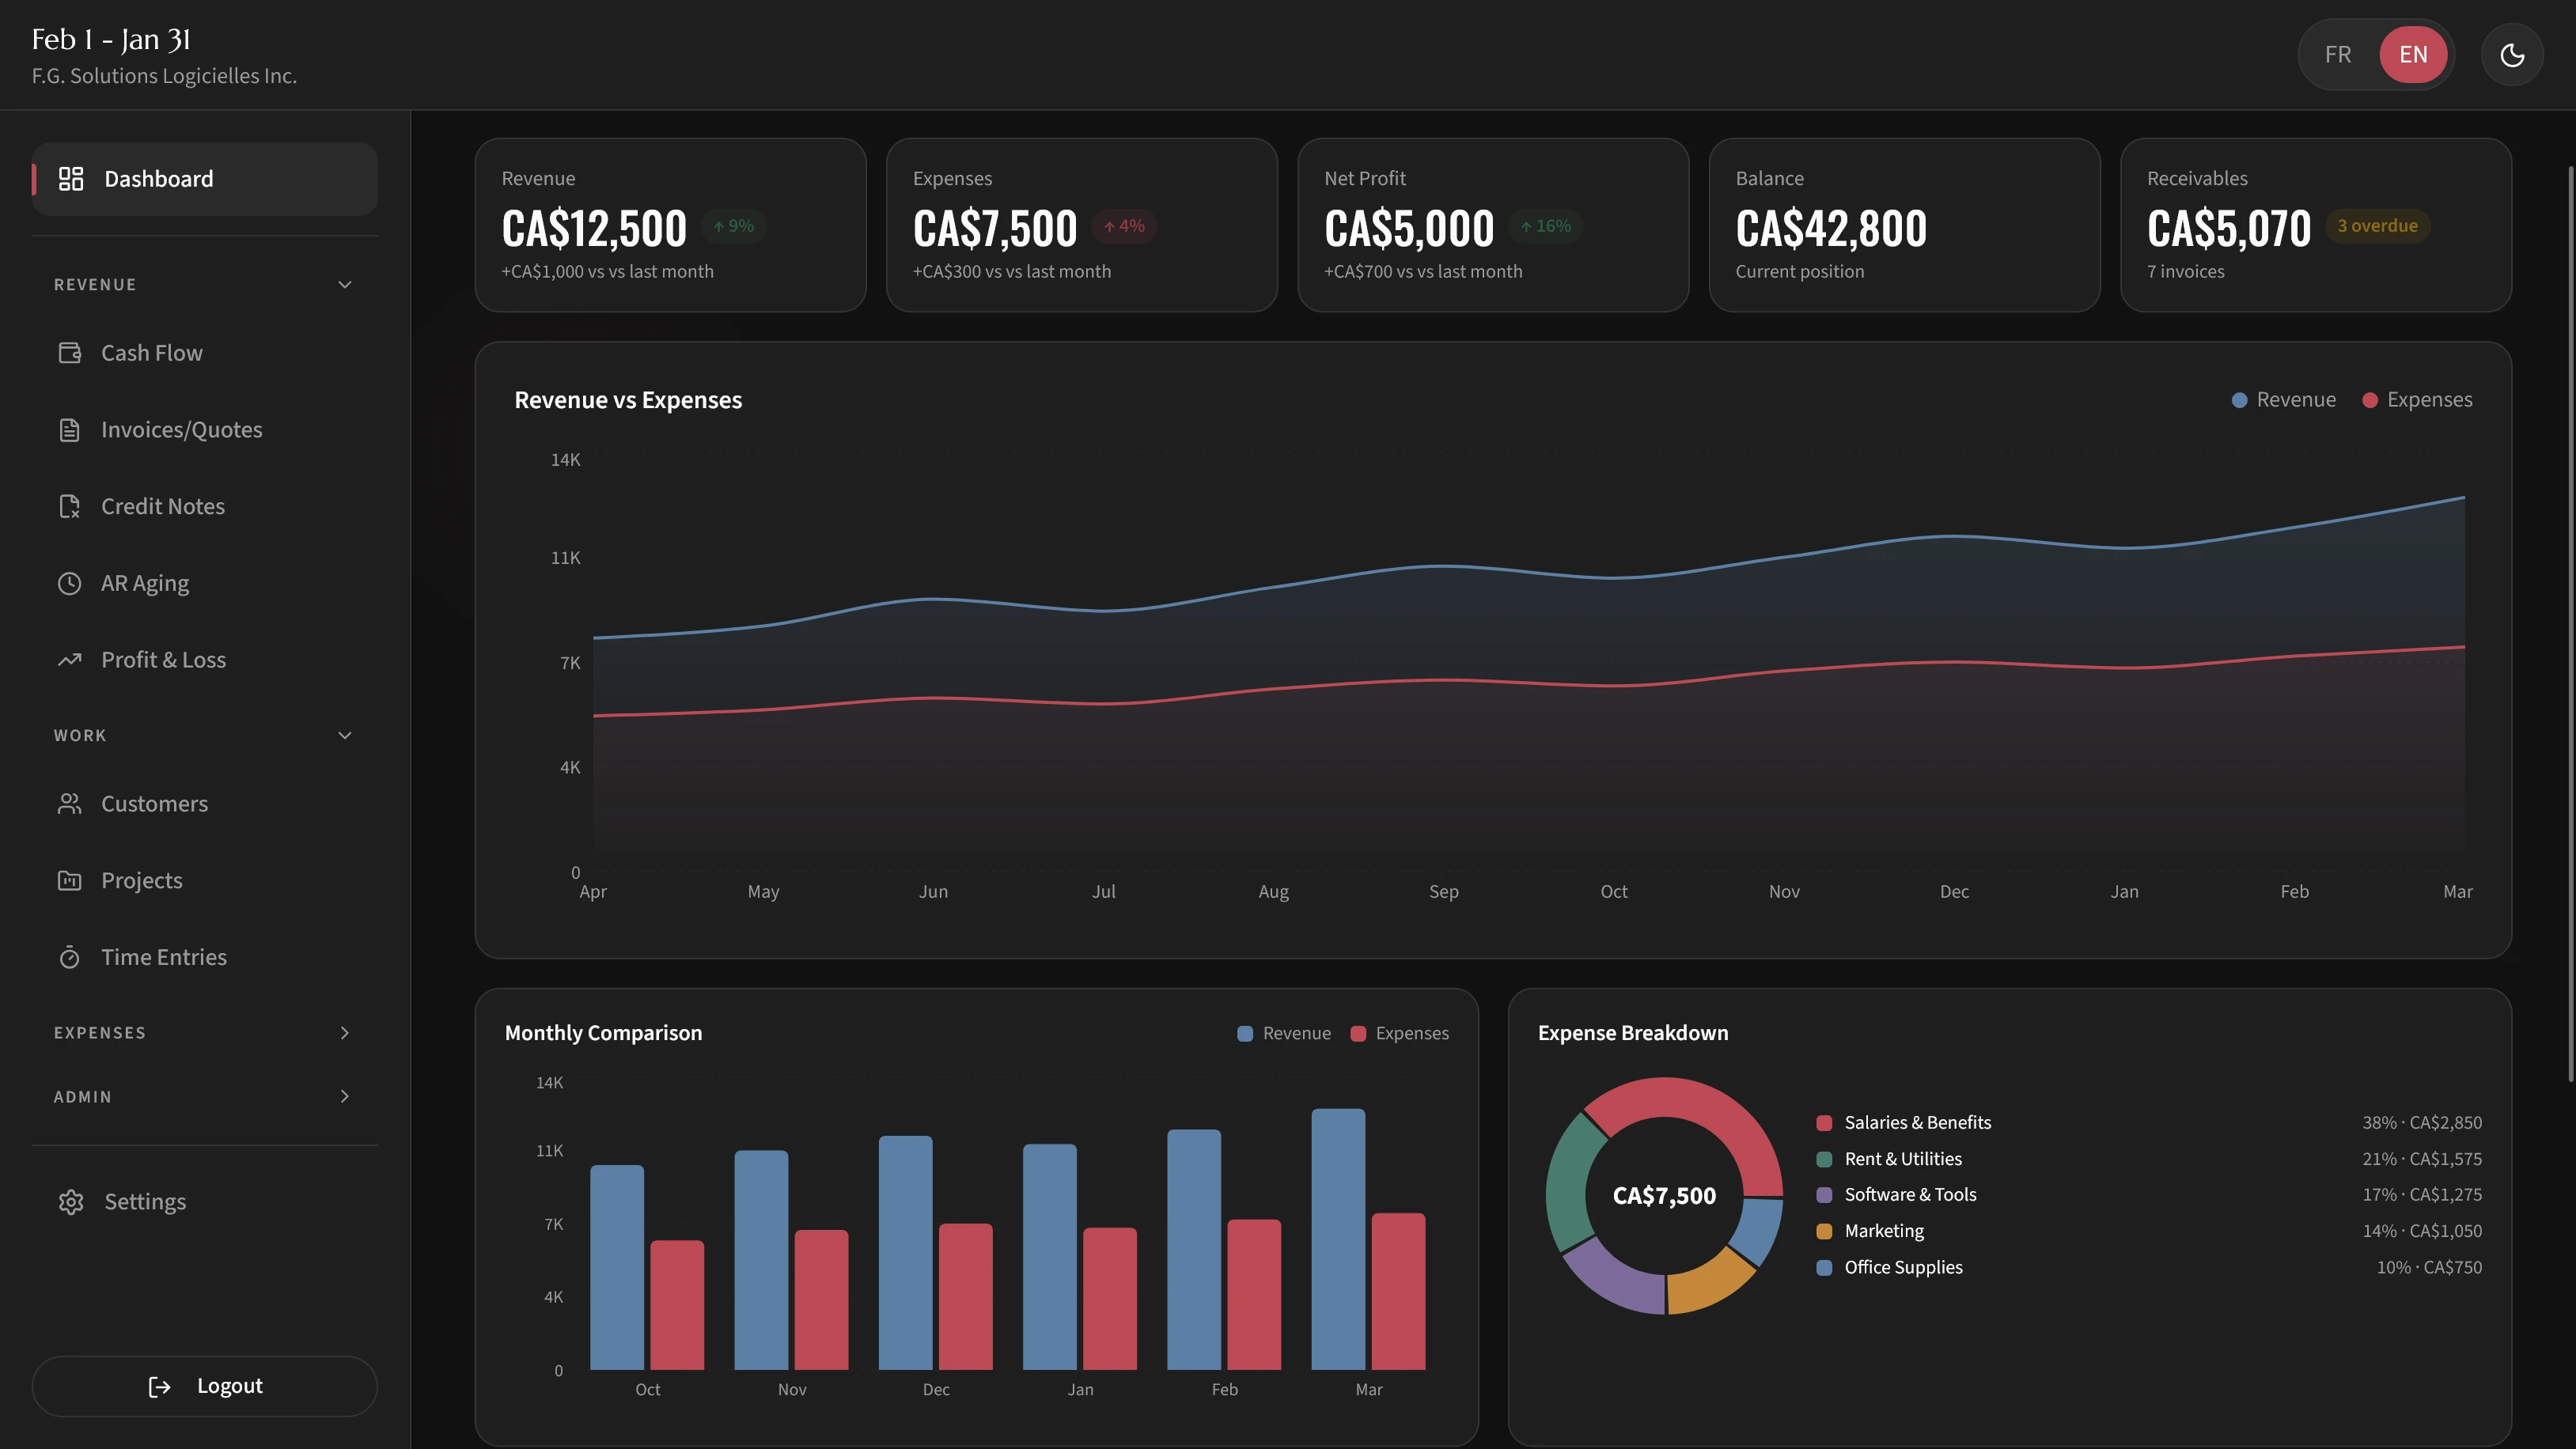Image resolution: width=2576 pixels, height=1449 pixels.
Task: Select the Profit & Loss trend icon
Action: [69, 659]
